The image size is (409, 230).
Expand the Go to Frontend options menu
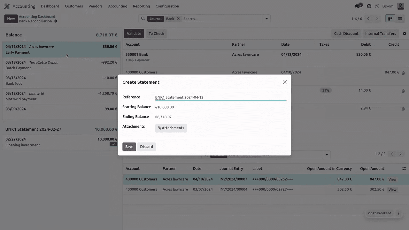398,213
